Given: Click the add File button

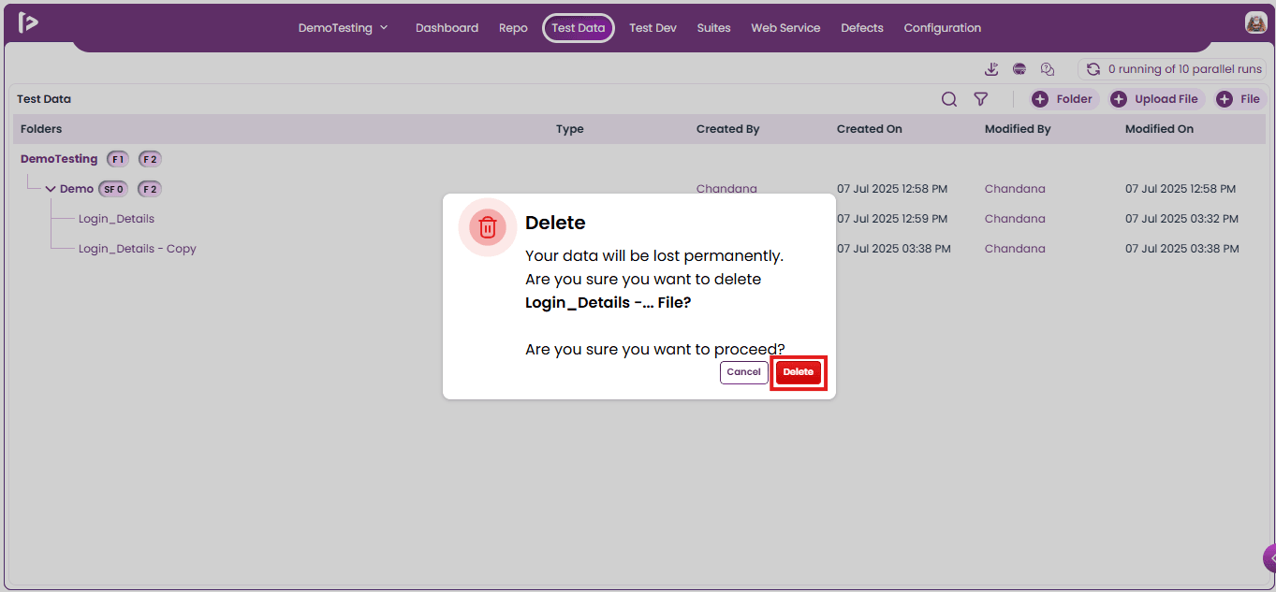Looking at the screenshot, I should (1239, 99).
